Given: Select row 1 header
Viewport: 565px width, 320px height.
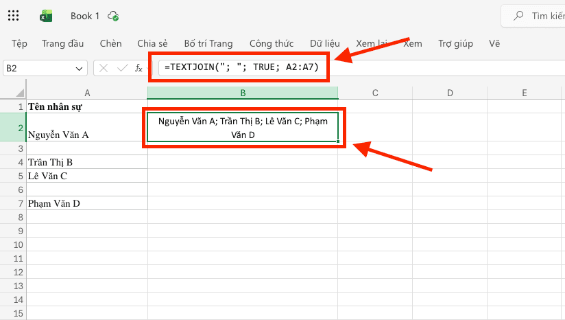Looking at the screenshot, I should point(13,106).
